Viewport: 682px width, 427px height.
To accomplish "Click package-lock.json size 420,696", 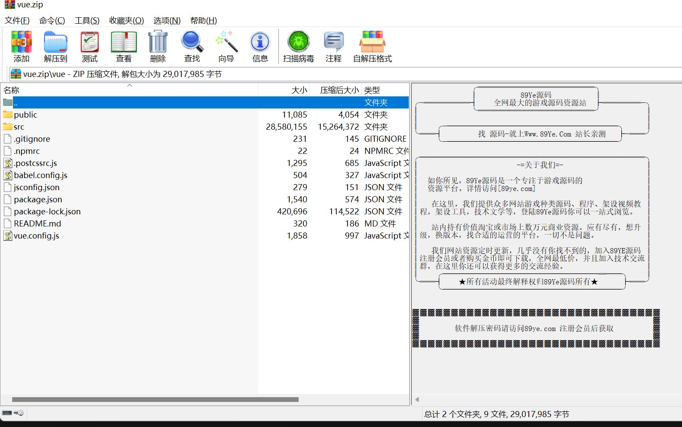I will point(292,211).
